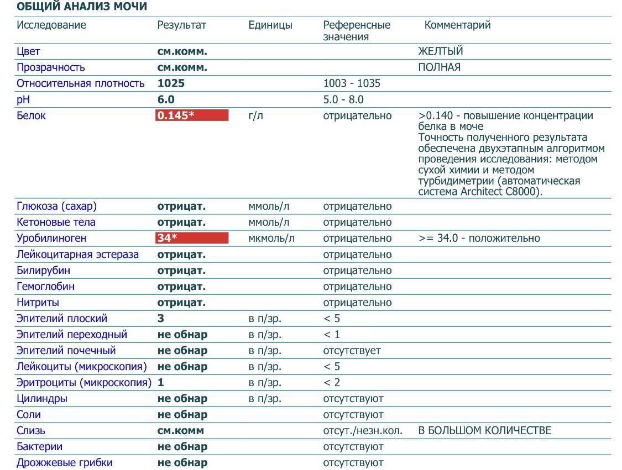622x470 pixels.
Task: Select the result value '1025'
Action: [171, 83]
